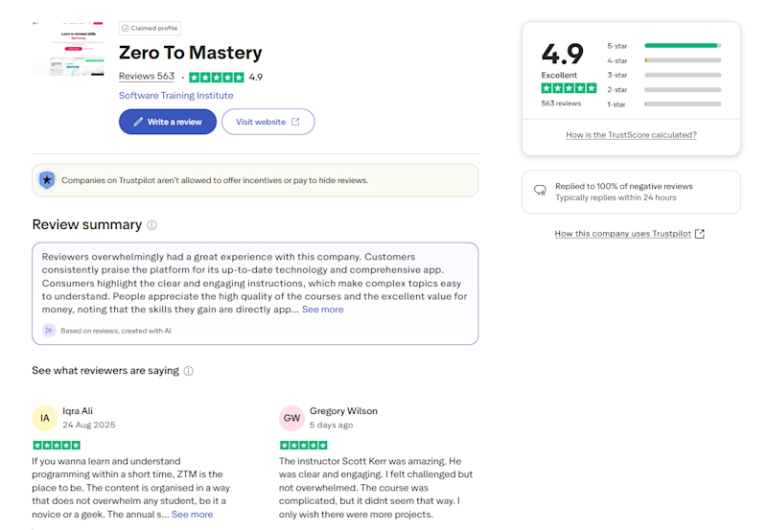This screenshot has width=767, height=530.
Task: Open How this company uses Trustpilot link
Action: [622, 234]
